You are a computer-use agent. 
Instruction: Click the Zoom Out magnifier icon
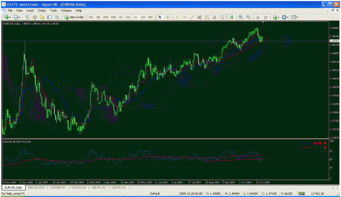[x=248, y=17]
